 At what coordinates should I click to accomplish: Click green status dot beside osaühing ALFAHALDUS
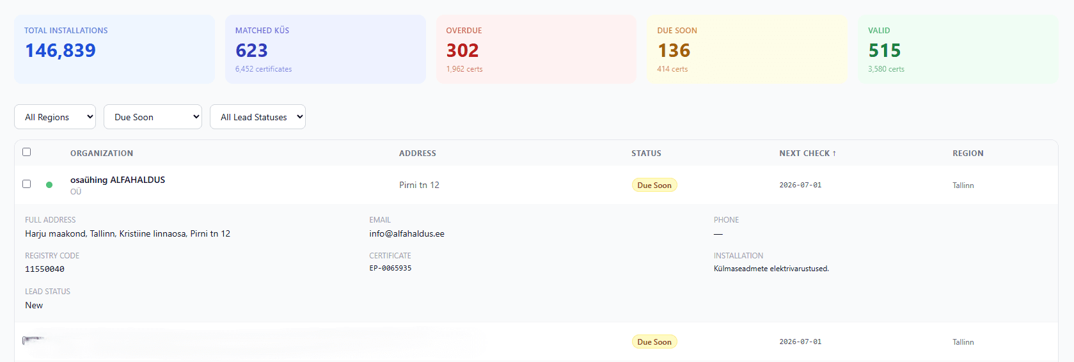click(49, 185)
